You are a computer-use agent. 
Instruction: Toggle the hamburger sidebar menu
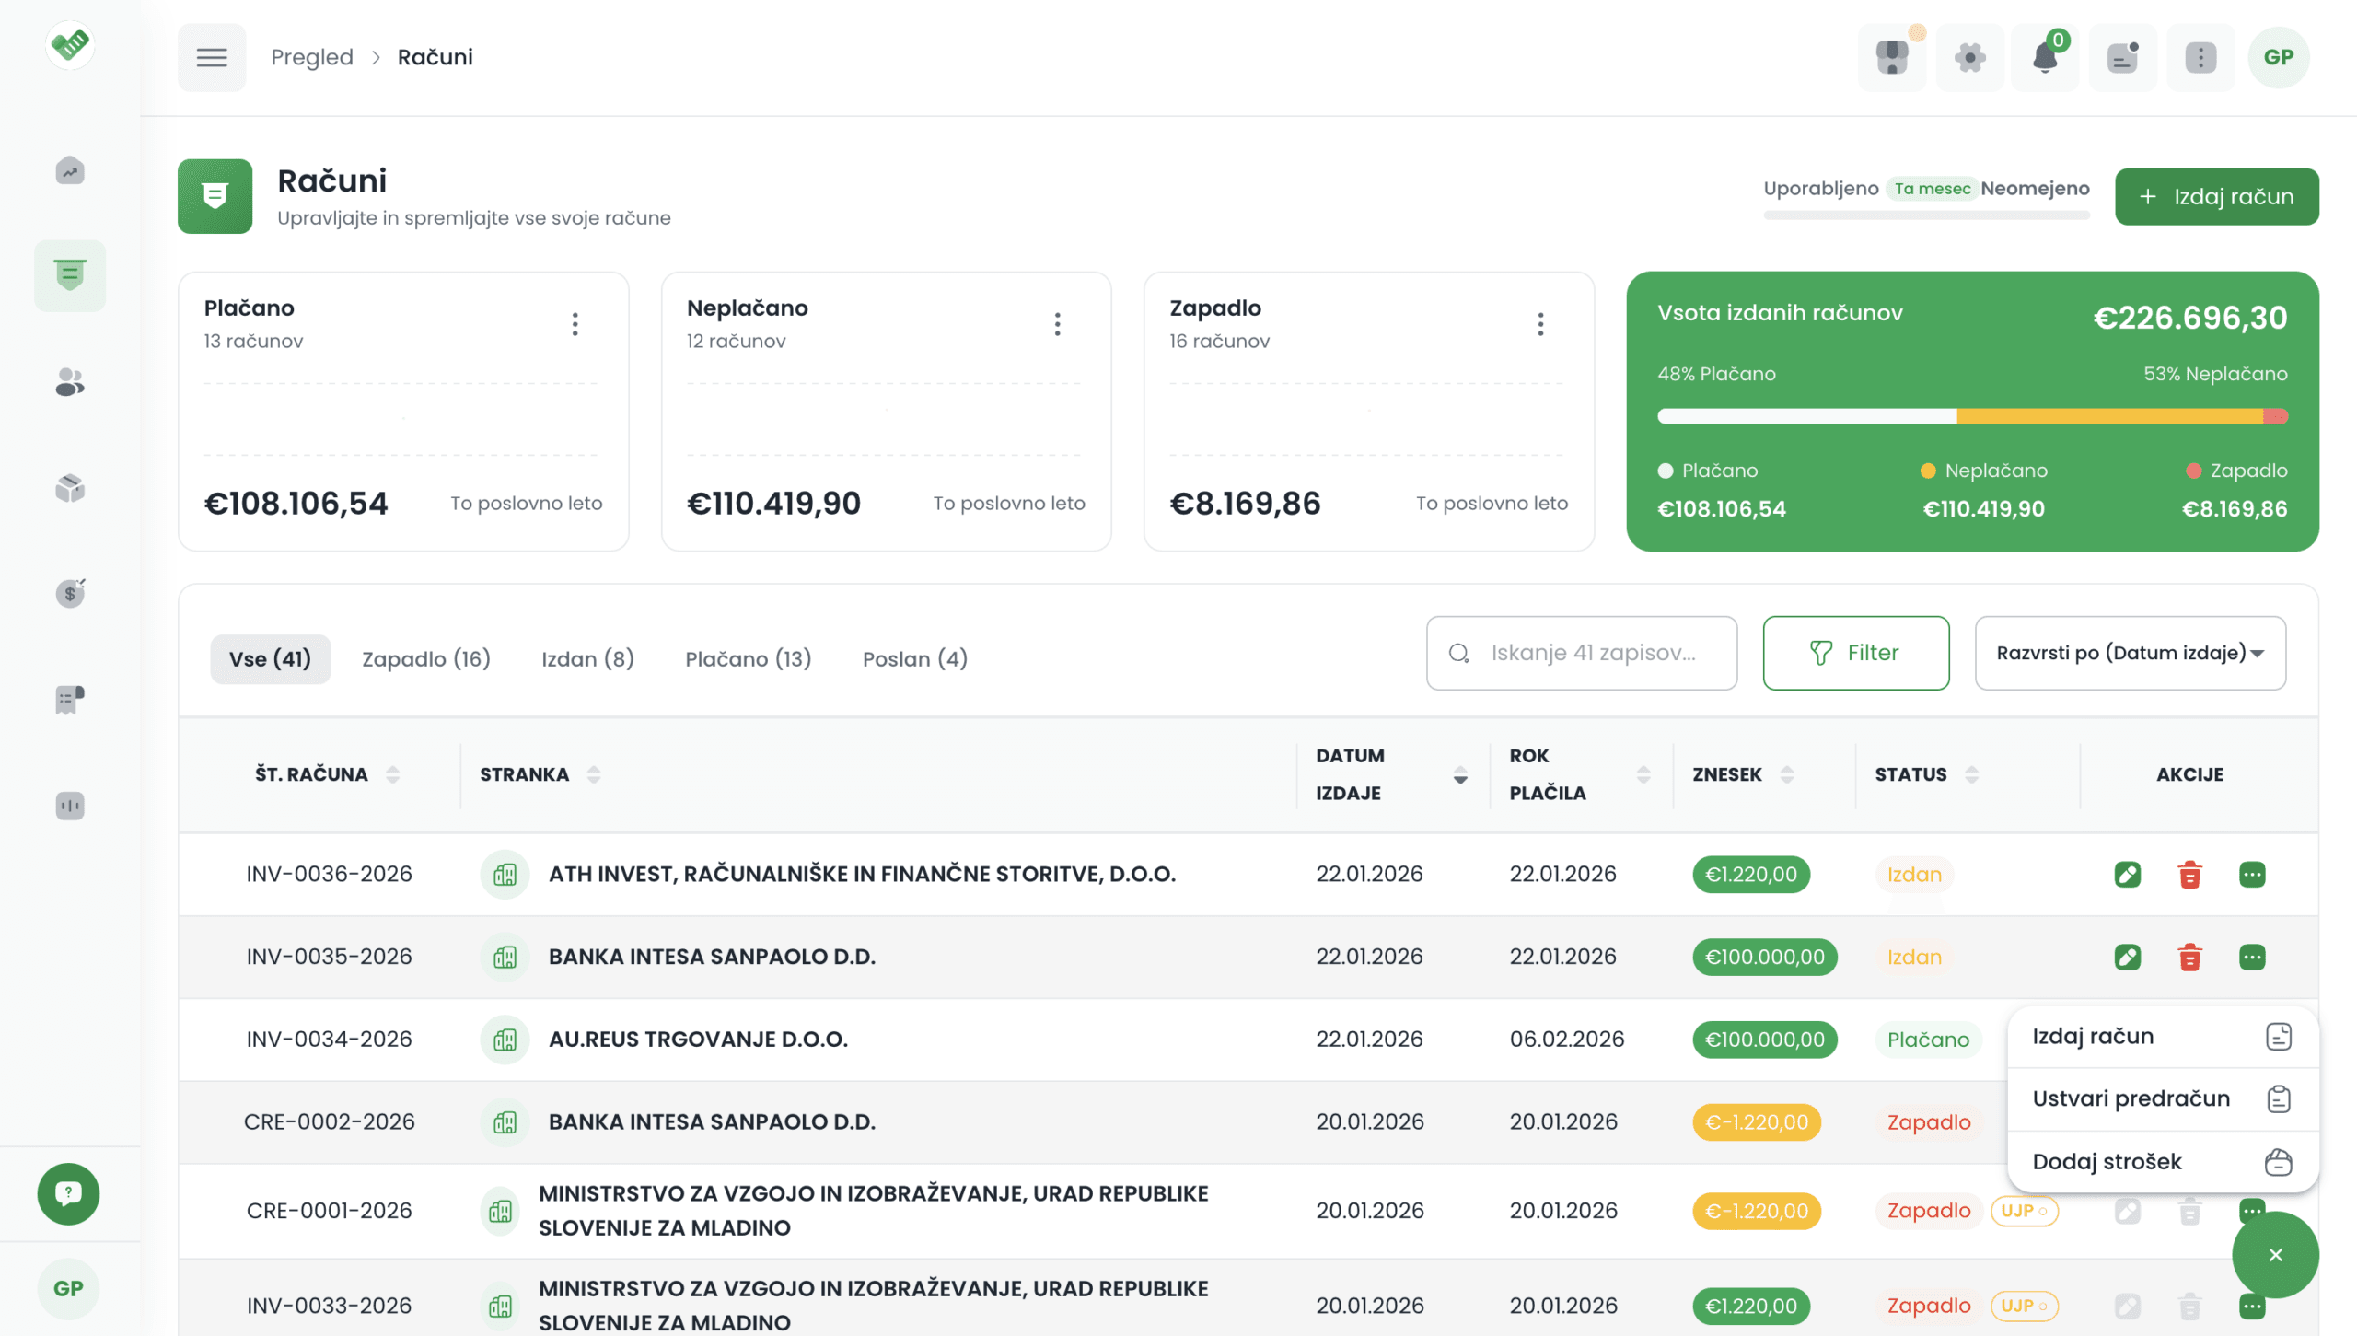(x=211, y=57)
